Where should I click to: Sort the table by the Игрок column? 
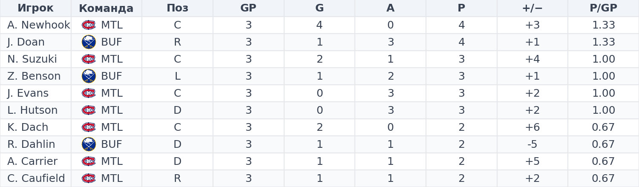click(35, 8)
